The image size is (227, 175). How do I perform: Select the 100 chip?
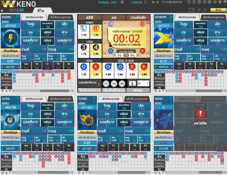[x=114, y=84]
